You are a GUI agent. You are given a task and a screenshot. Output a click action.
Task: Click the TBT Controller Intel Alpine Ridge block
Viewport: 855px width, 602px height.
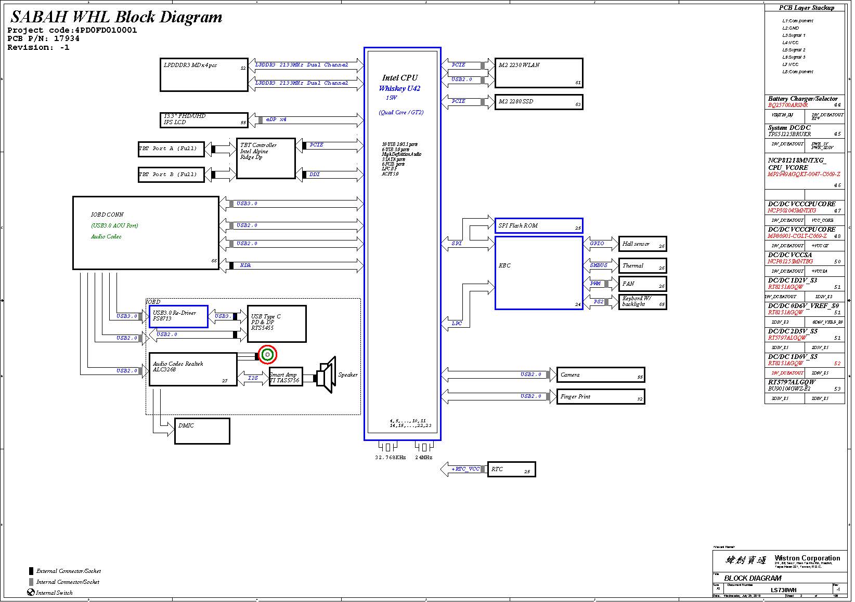(266, 158)
